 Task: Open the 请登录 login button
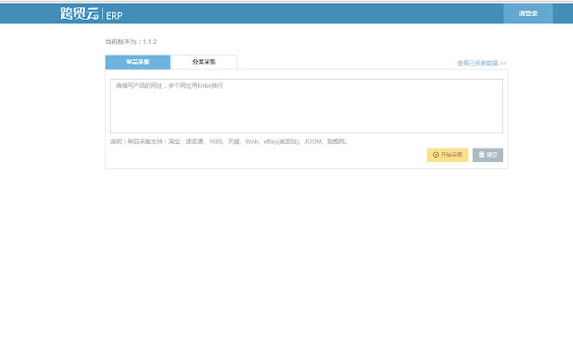(x=528, y=13)
